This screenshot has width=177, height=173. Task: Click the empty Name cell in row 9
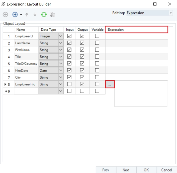point(26,91)
